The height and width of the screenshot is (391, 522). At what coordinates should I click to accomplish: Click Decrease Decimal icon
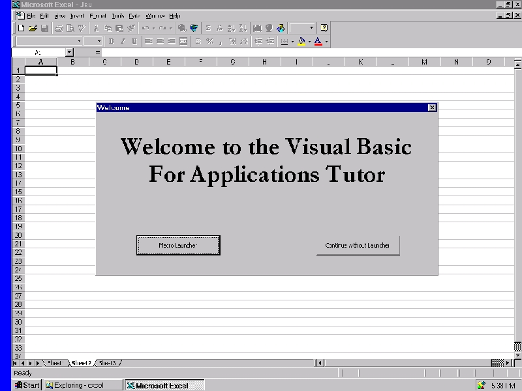(244, 42)
